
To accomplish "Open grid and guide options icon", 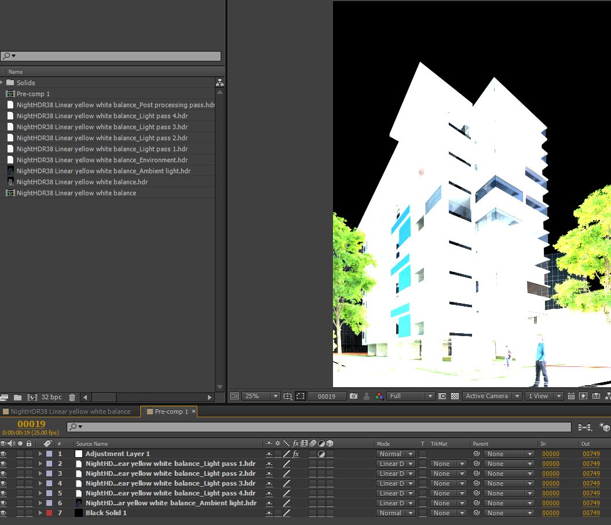I will coord(288,396).
